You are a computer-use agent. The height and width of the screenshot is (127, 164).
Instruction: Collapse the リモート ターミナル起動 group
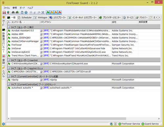9,76
